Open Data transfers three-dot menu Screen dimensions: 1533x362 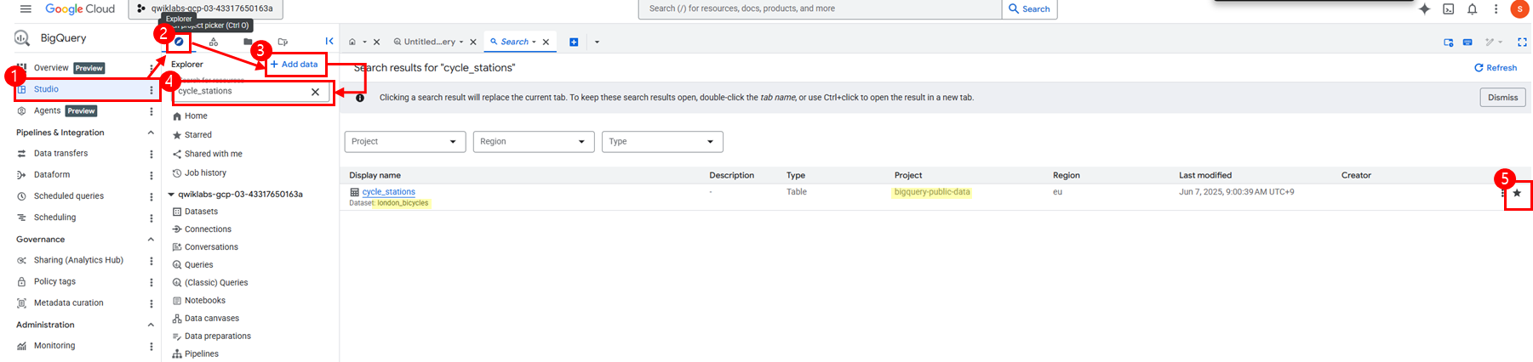point(152,154)
